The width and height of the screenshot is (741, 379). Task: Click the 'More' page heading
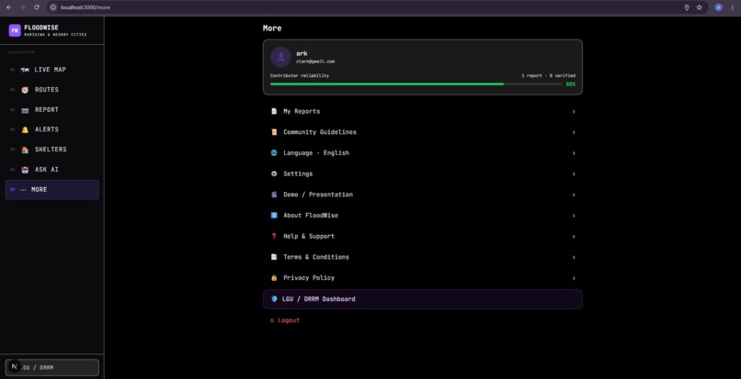tap(272, 28)
